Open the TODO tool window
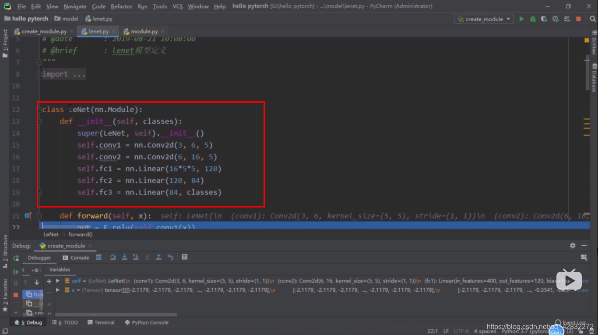 pos(65,322)
